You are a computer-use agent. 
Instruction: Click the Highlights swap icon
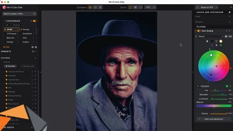click(198, 86)
